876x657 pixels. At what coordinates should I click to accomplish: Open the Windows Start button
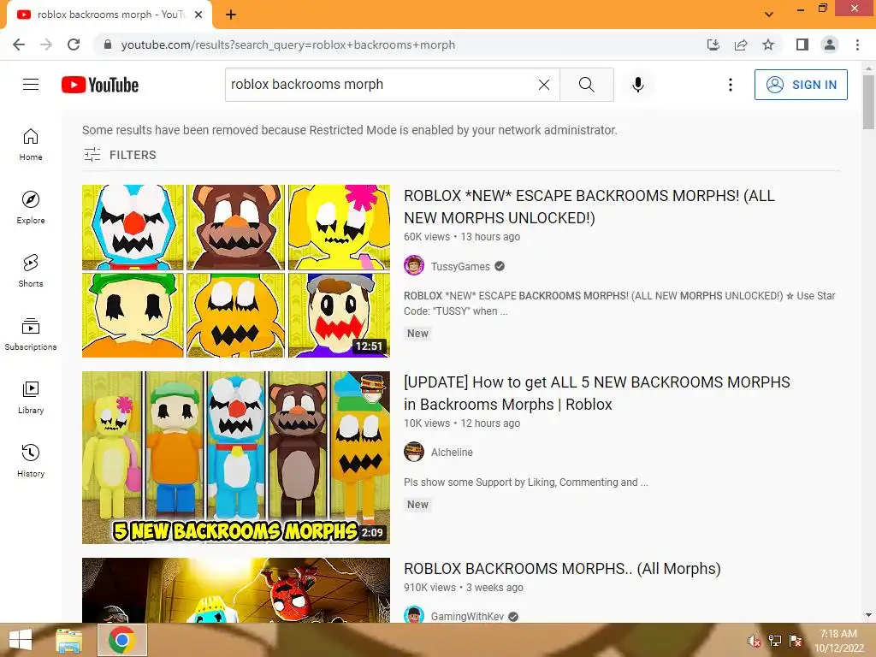click(21, 640)
